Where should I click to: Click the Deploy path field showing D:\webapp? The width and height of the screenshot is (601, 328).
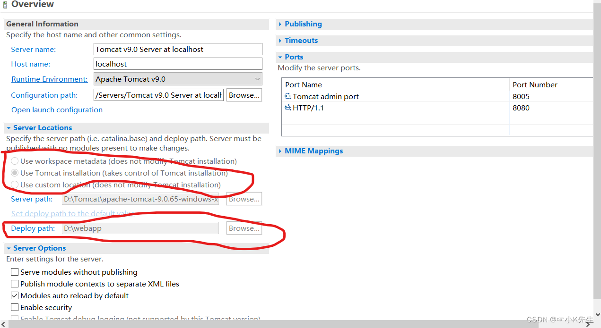coord(140,228)
